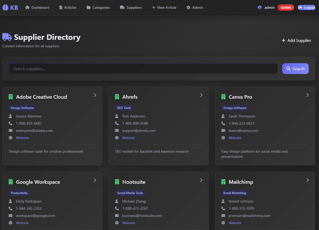Expand the Hootsuite card chevron
Viewport: 319px width, 230px height.
point(201,180)
